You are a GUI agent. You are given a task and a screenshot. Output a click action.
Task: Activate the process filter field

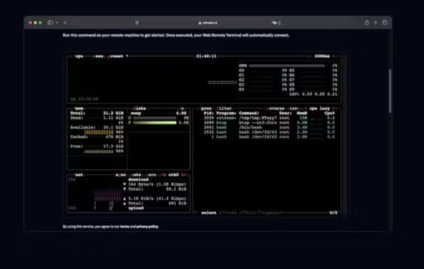[224, 108]
